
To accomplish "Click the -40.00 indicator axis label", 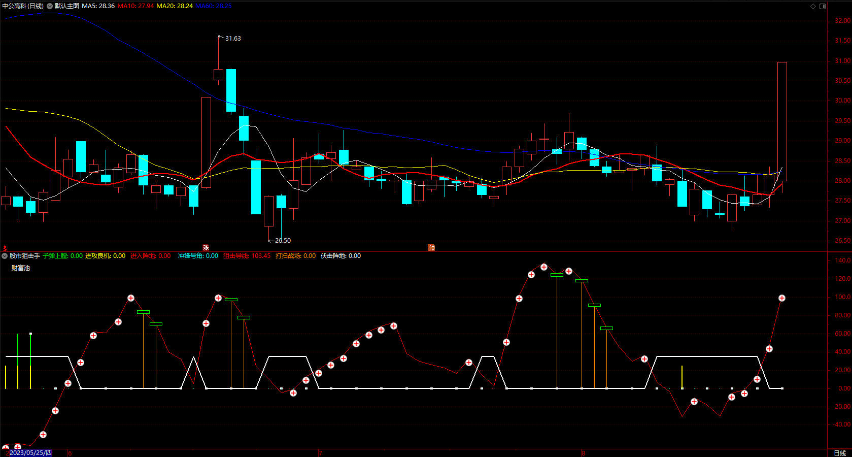I will coord(842,425).
